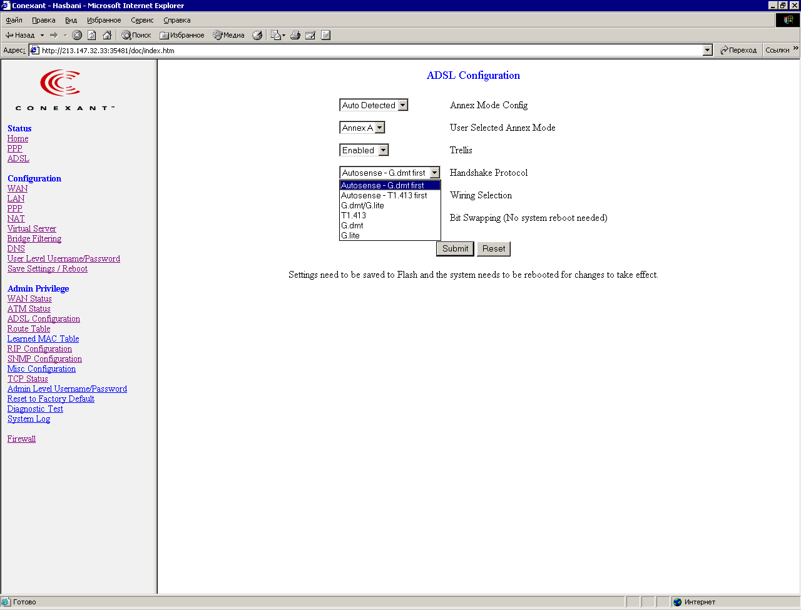Click the Print toolbar icon
The image size is (801, 610).
295,35
